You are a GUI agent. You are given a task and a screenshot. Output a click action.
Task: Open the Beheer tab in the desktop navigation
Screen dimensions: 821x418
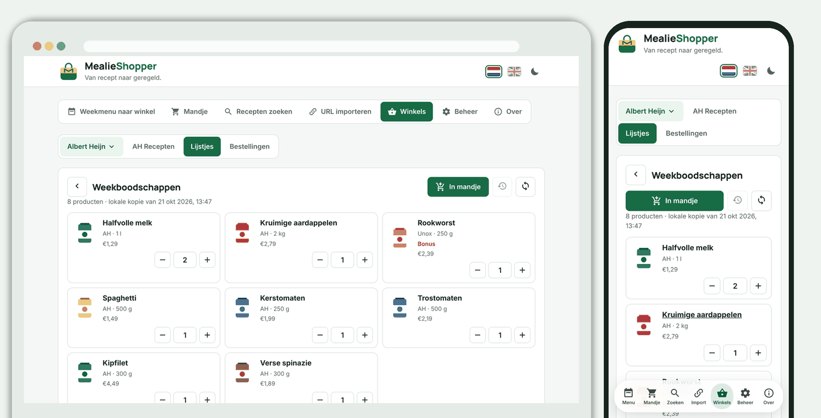click(x=460, y=112)
